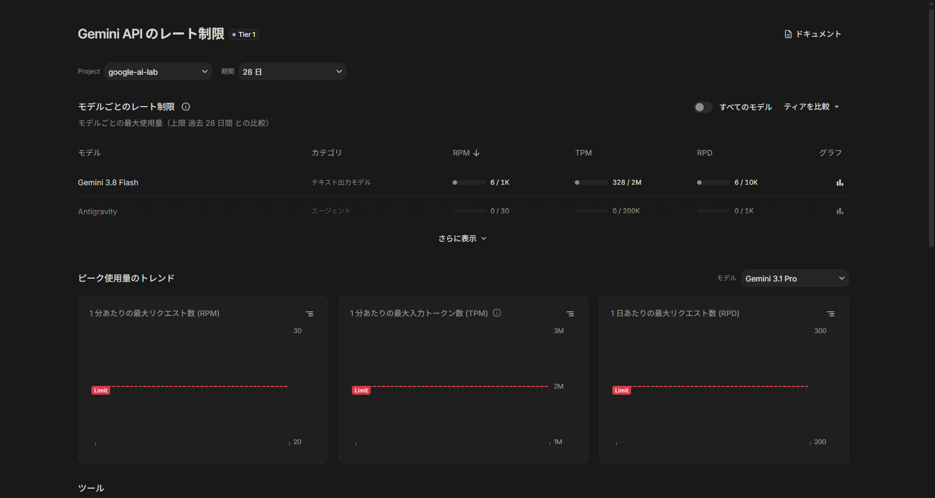
Task: Open the RPD chart legend menu icon
Action: click(x=830, y=314)
